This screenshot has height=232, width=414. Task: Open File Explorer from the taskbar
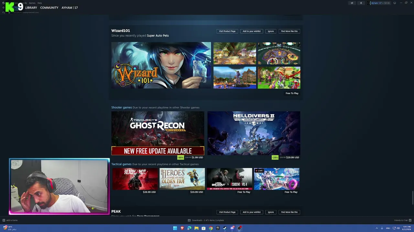(196, 228)
